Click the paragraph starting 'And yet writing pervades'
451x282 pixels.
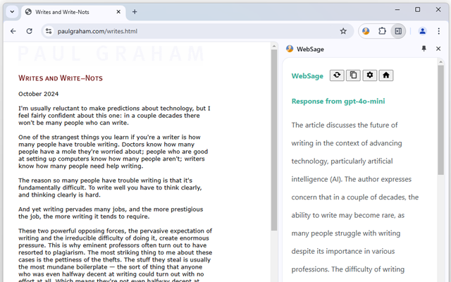[x=111, y=213]
